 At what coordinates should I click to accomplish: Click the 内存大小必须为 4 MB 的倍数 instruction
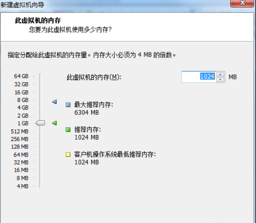point(134,55)
